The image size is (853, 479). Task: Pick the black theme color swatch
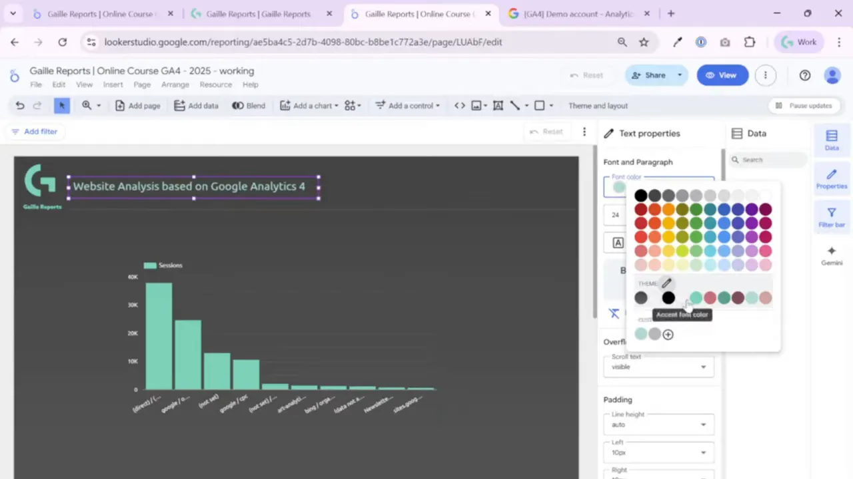(668, 298)
